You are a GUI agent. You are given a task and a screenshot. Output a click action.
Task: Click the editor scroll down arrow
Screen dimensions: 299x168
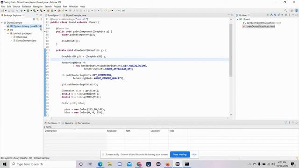click(x=231, y=115)
